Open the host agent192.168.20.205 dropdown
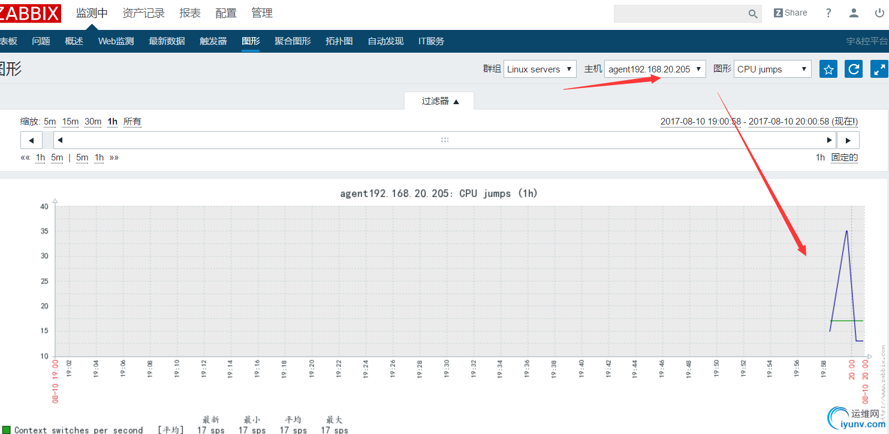 point(655,69)
